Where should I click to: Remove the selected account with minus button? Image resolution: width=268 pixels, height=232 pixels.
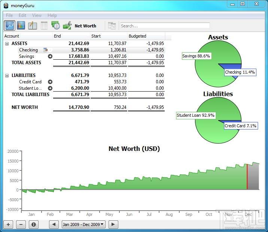(x=21, y=224)
